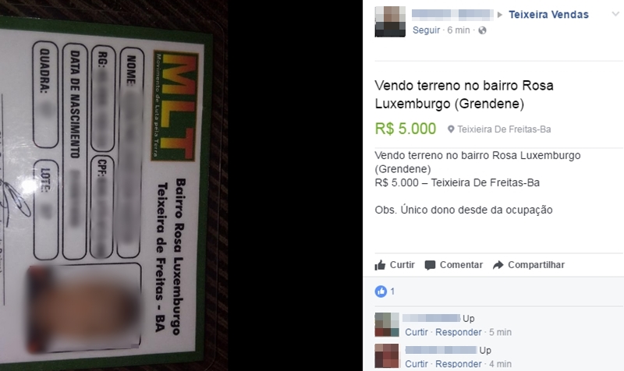Follow the poster via Seguir
This screenshot has height=371, width=624.
pos(426,30)
